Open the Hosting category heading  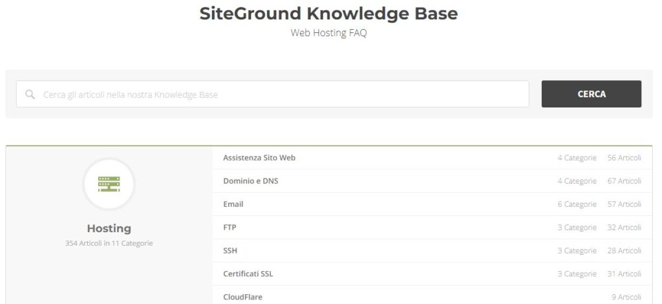pyautogui.click(x=109, y=228)
